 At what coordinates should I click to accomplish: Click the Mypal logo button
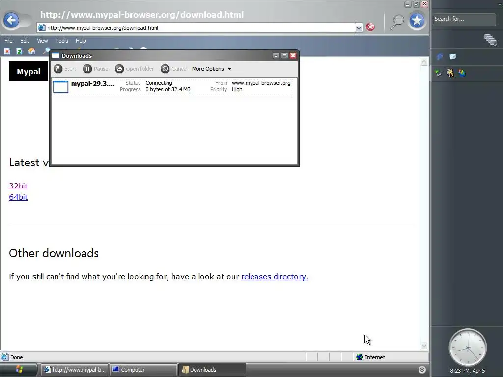tap(28, 71)
